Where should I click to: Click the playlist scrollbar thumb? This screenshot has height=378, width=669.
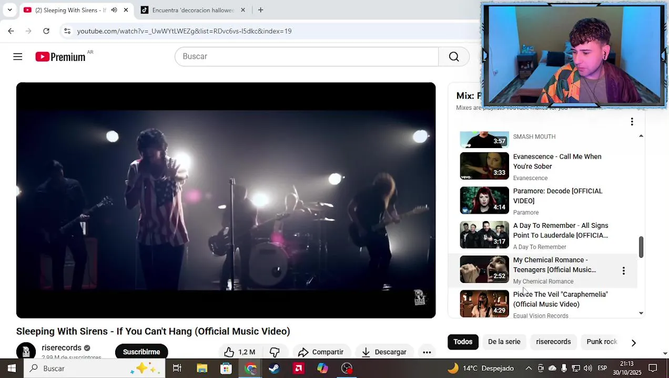pos(641,247)
